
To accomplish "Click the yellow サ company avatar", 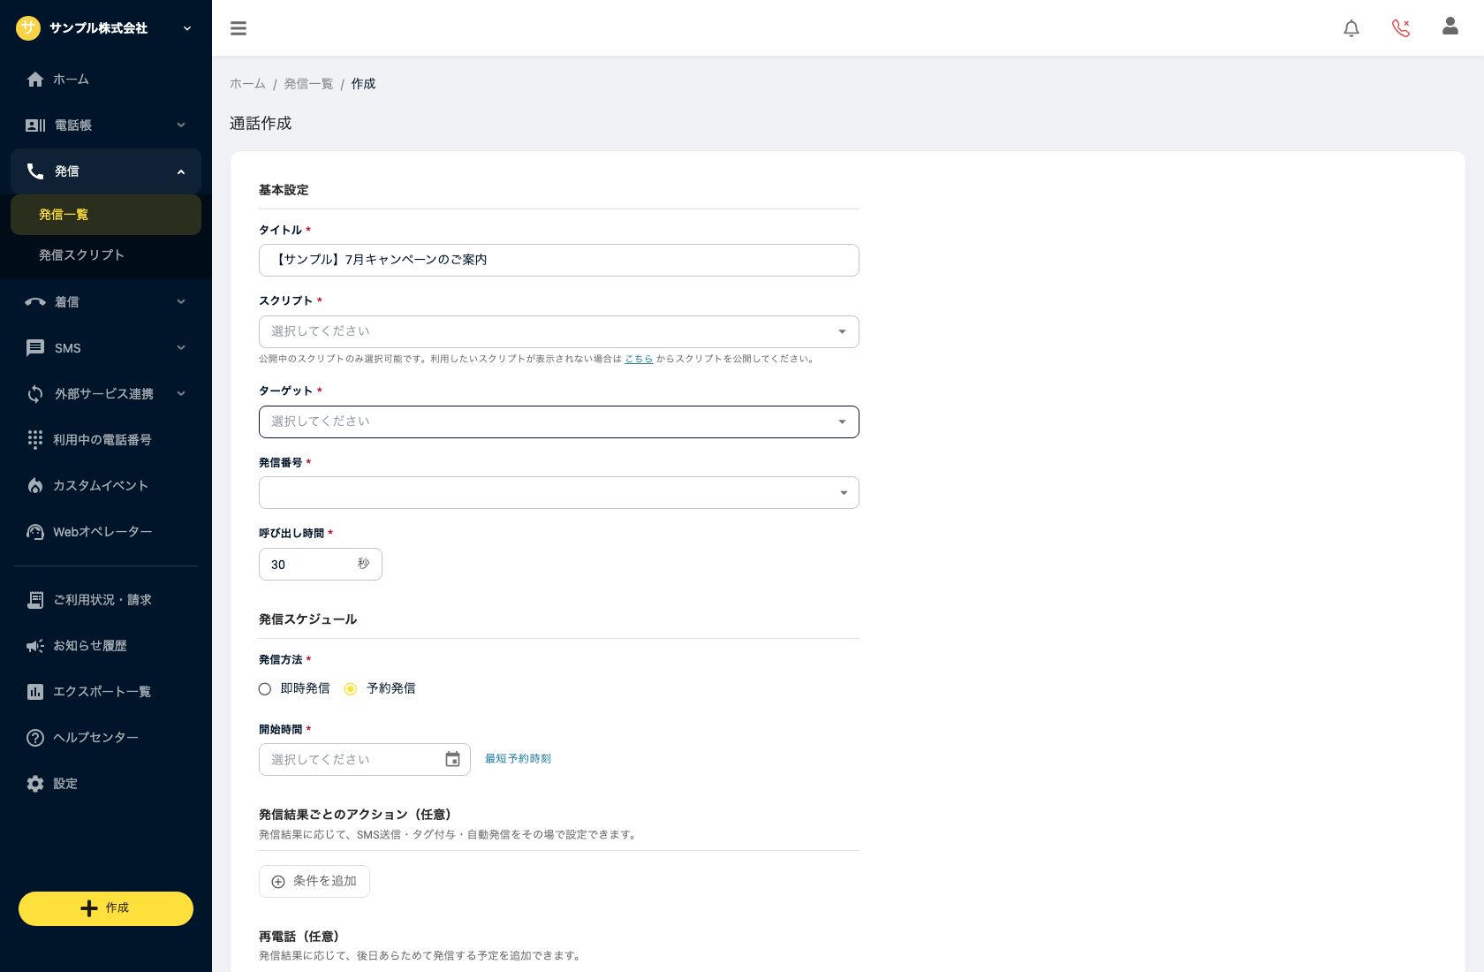I will pos(28,28).
